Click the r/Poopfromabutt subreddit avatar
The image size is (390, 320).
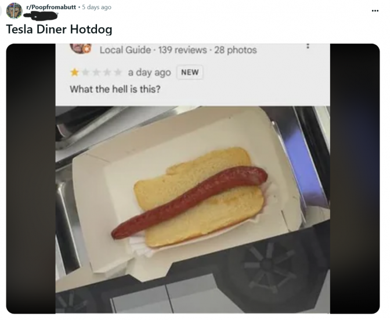14,10
